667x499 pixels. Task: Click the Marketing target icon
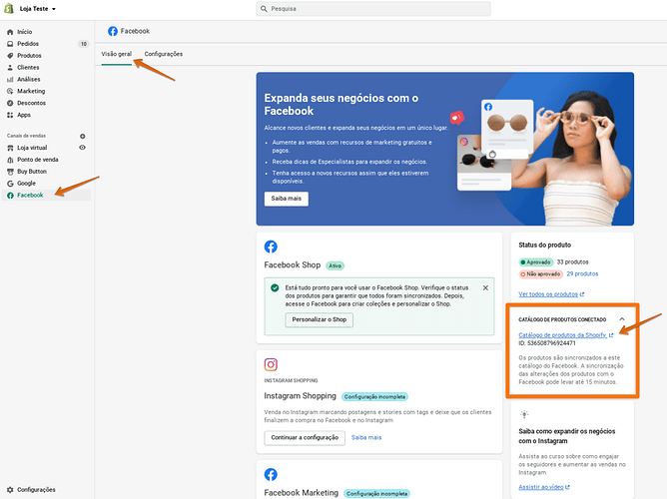(10, 92)
